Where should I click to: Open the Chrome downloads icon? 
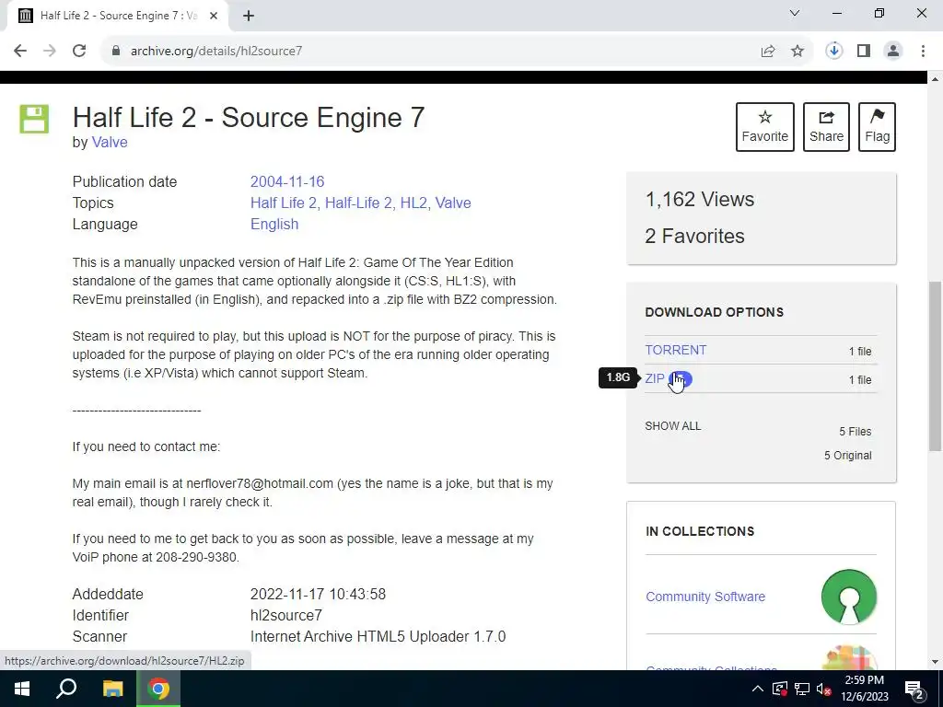[x=833, y=52]
